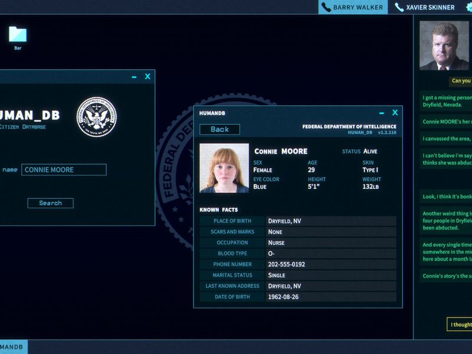
Task: Open the chat message starting 'I got a missing person'
Action: [x=446, y=101]
